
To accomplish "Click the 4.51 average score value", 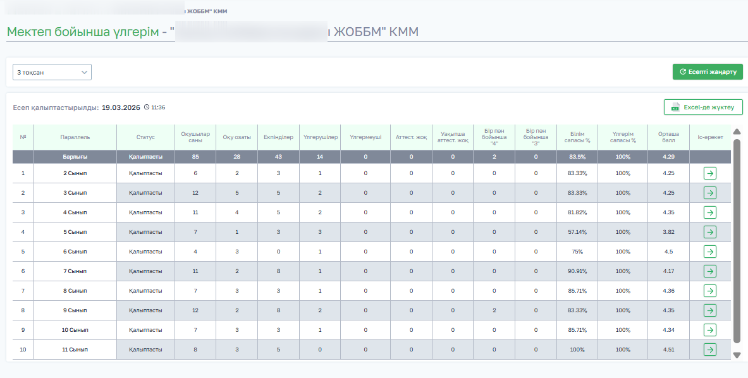I will click(669, 350).
